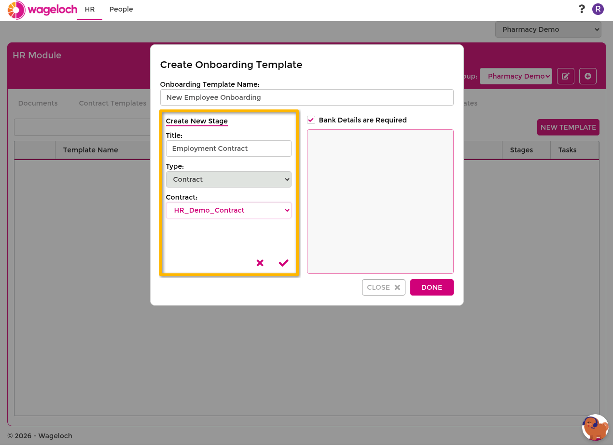Open the support chat mascot icon
Screen dimensions: 613x445
tap(595, 428)
